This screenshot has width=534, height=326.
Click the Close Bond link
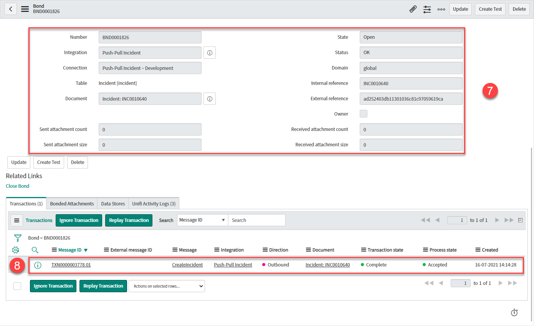tap(17, 186)
